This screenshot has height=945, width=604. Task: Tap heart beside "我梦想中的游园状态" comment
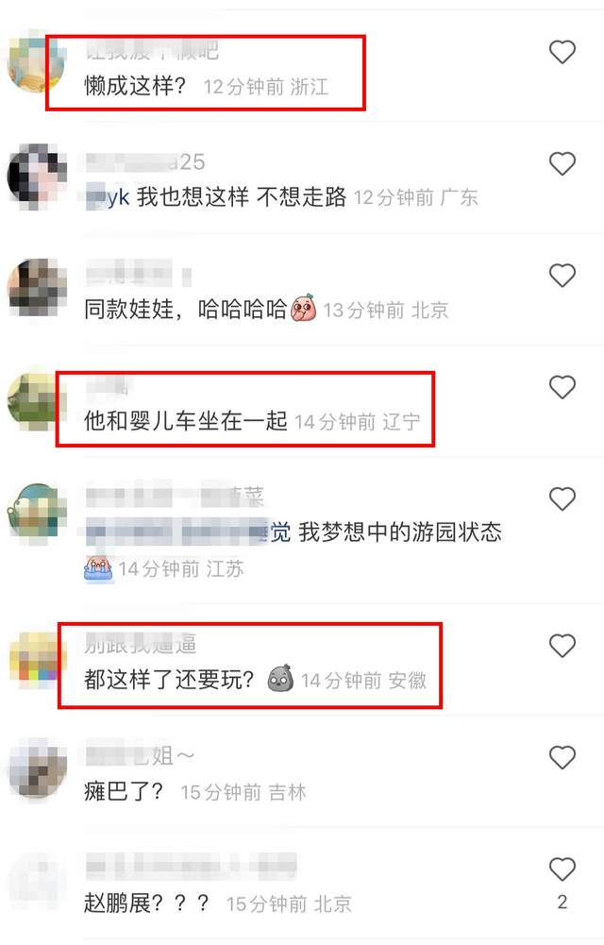click(562, 498)
